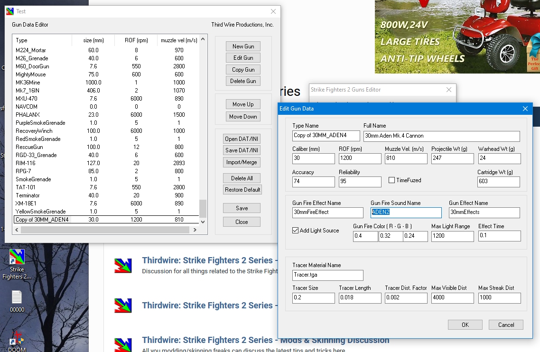540x352 pixels.
Task: Click the Muzzle Vel. field showing 810
Action: [406, 158]
